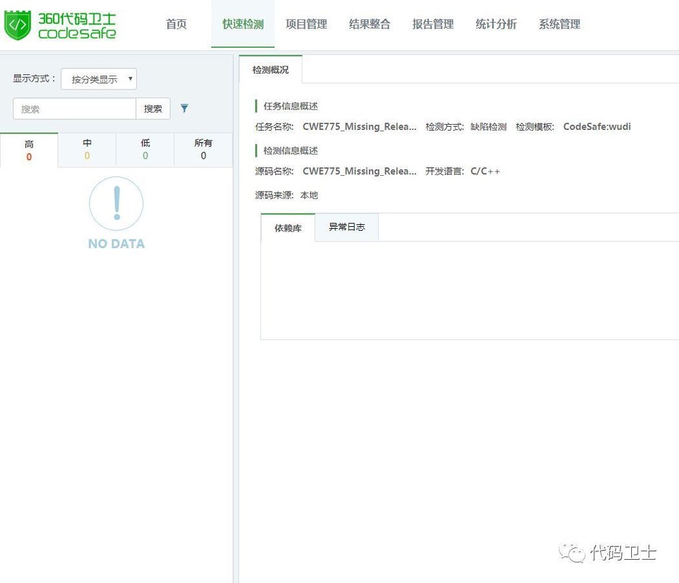Screen dimensions: 679x583
Task: Open the 结果整合 menu
Action: [369, 25]
